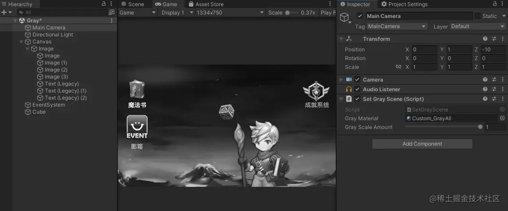
Task: Switch to Project Settings tab
Action: click(404, 4)
